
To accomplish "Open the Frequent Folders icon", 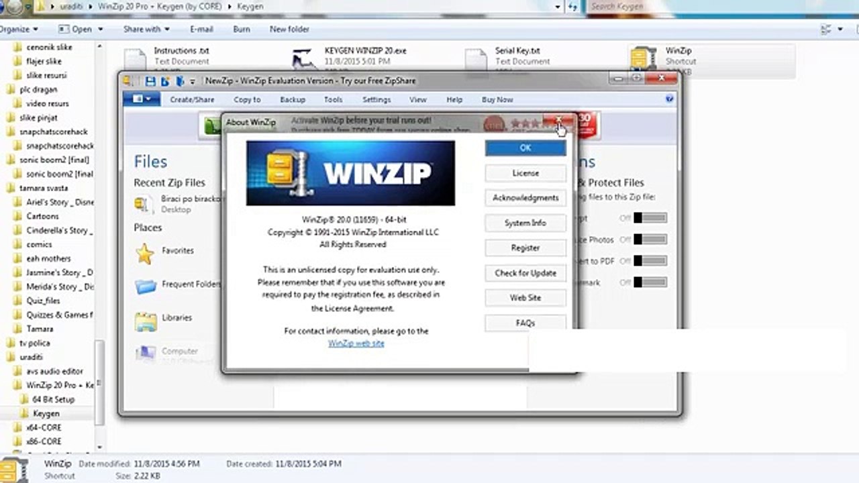I will (x=145, y=286).
